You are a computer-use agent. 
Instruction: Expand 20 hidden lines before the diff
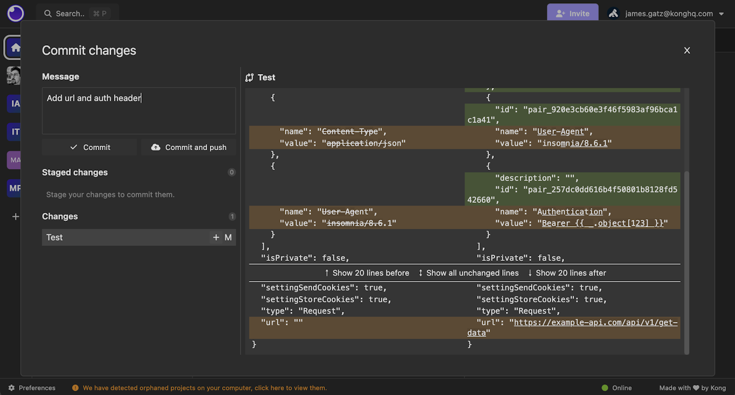click(x=366, y=273)
